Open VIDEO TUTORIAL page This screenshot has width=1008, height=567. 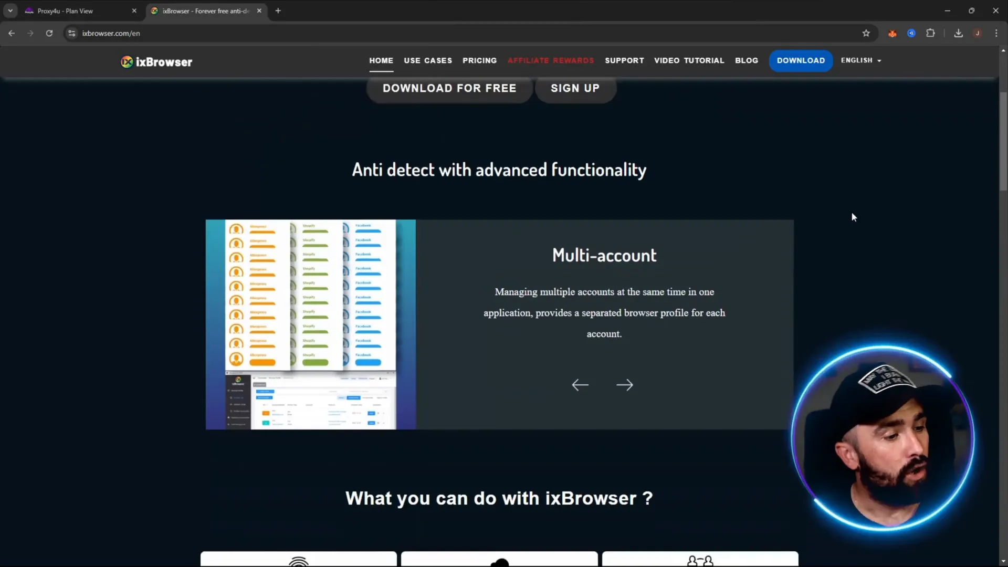coord(689,60)
